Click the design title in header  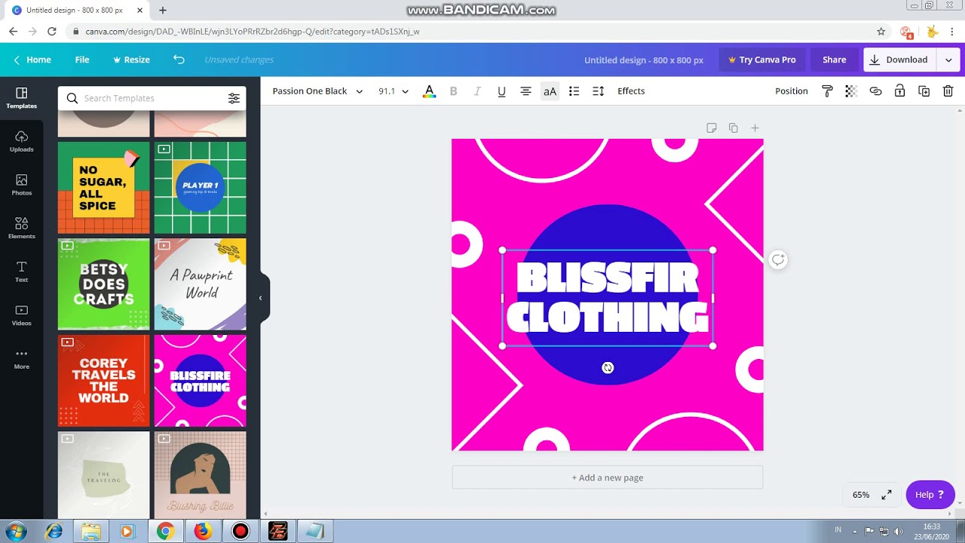(x=644, y=60)
